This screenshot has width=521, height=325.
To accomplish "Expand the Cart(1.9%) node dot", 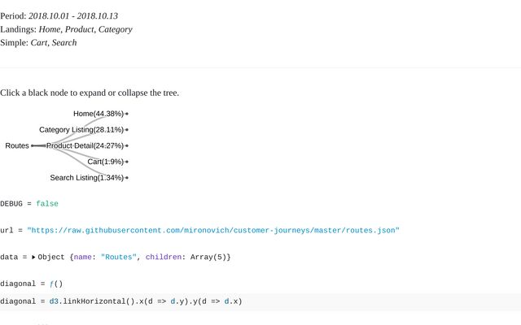I will click(127, 162).
